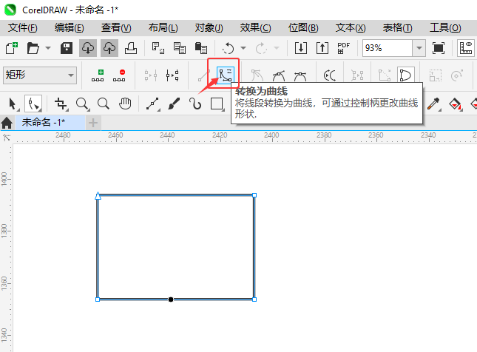
Task: Print the document with the printer icon
Action: tap(131, 48)
